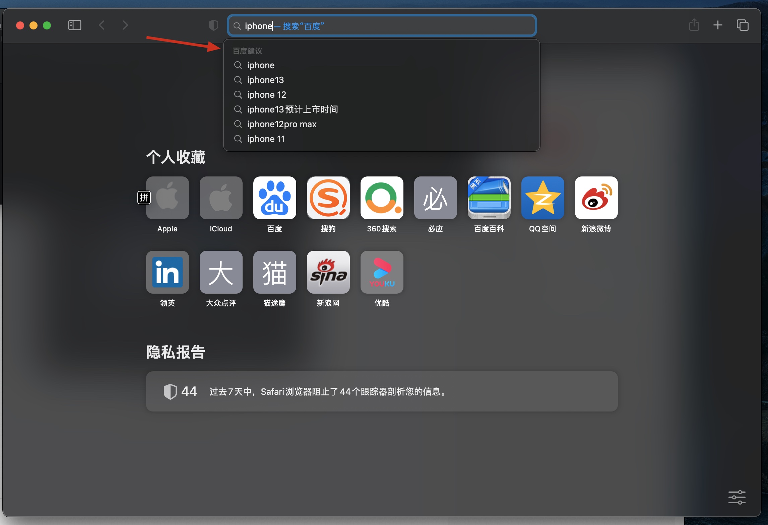
Task: Toggle the Safari sidebar
Action: (75, 25)
